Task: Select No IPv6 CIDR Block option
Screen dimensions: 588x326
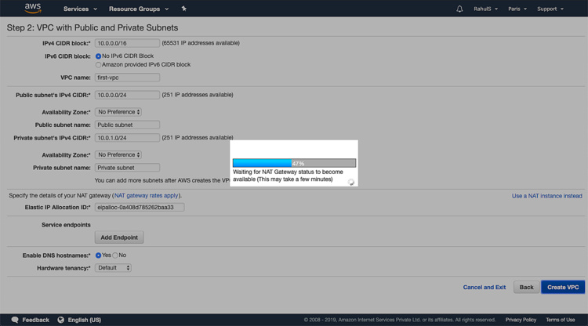Action: pos(99,56)
